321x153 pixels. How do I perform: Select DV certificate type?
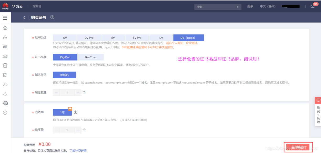[161, 38]
